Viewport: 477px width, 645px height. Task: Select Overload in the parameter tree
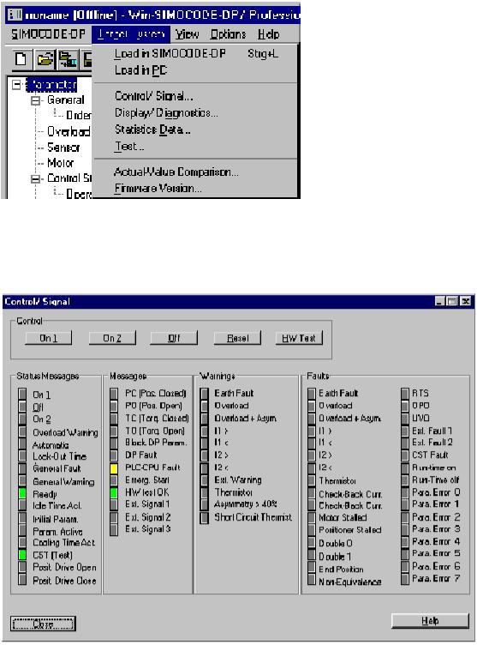(x=69, y=131)
